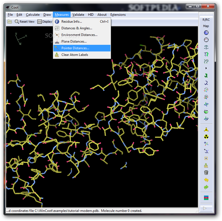This screenshot has height=221, width=222.
Task: Click the Add Alternate Conformation icon
Action: 206,151
